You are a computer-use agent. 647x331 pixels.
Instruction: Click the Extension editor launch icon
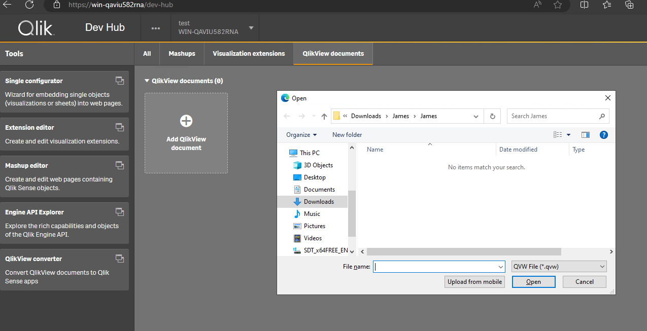(x=120, y=127)
